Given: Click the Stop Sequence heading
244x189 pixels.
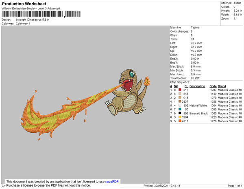Looking at the screenshot, I should [180, 82].
